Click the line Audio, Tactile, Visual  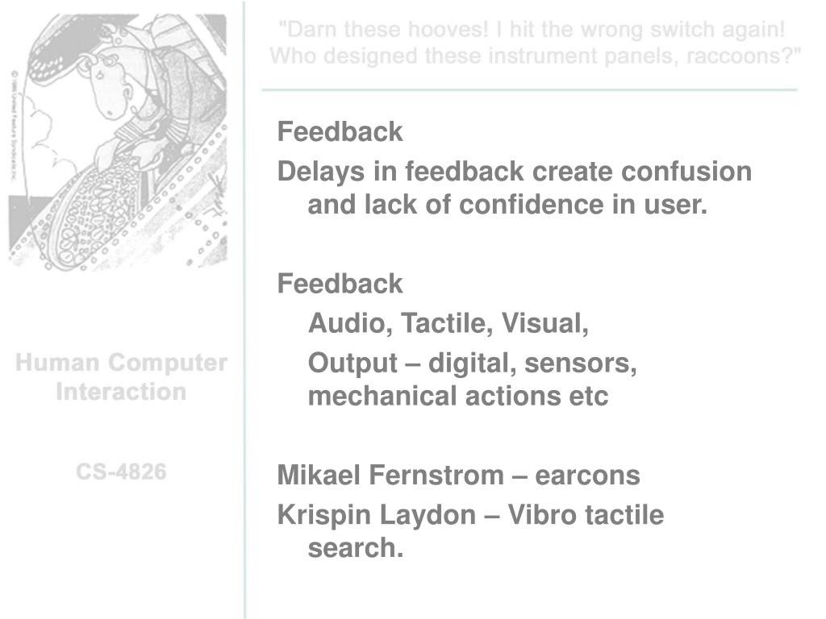click(448, 323)
